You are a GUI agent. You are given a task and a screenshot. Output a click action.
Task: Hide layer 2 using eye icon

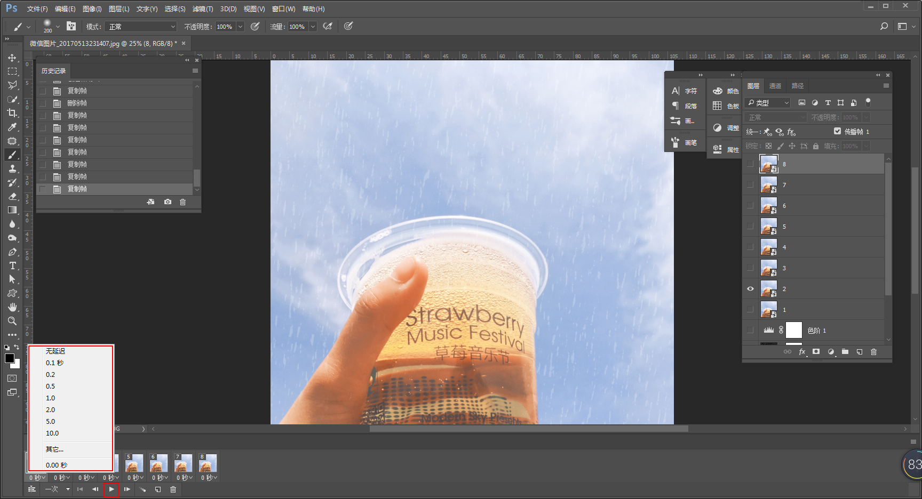pos(751,289)
